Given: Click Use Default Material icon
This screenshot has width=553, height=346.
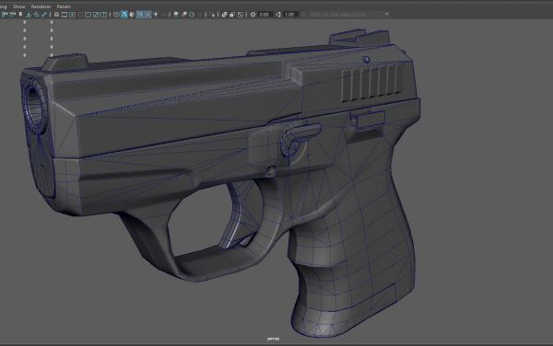Looking at the screenshot, I should coord(132,15).
